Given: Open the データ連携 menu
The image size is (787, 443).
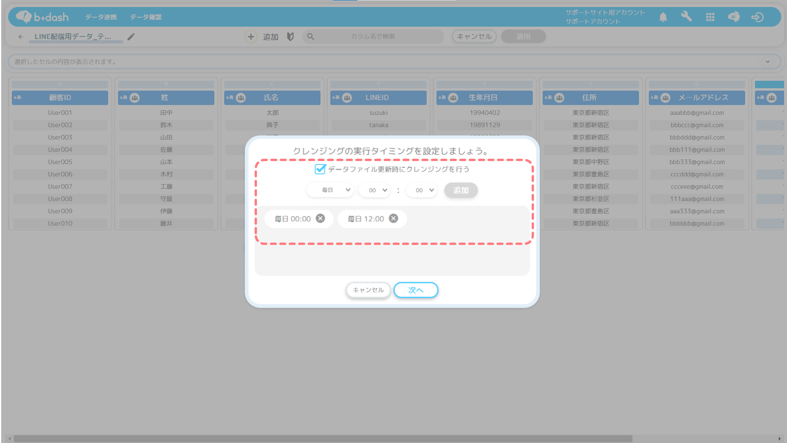Looking at the screenshot, I should coord(101,17).
